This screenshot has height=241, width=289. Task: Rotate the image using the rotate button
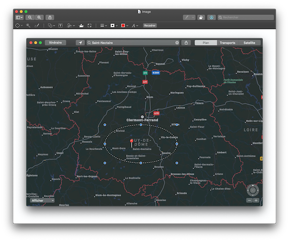[201, 17]
